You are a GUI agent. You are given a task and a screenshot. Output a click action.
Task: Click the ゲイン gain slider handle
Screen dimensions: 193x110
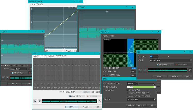pos(168,57)
